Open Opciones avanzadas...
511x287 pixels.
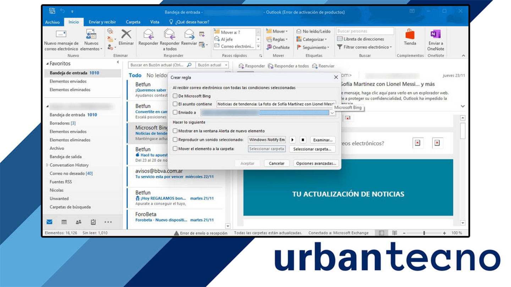pos(316,163)
